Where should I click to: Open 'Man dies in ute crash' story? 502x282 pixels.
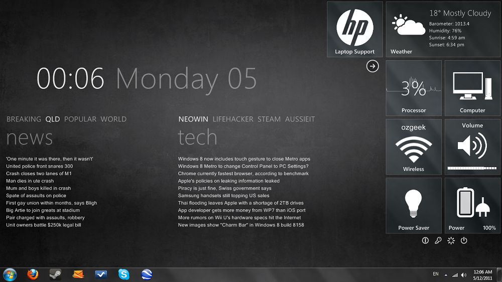tap(30, 181)
